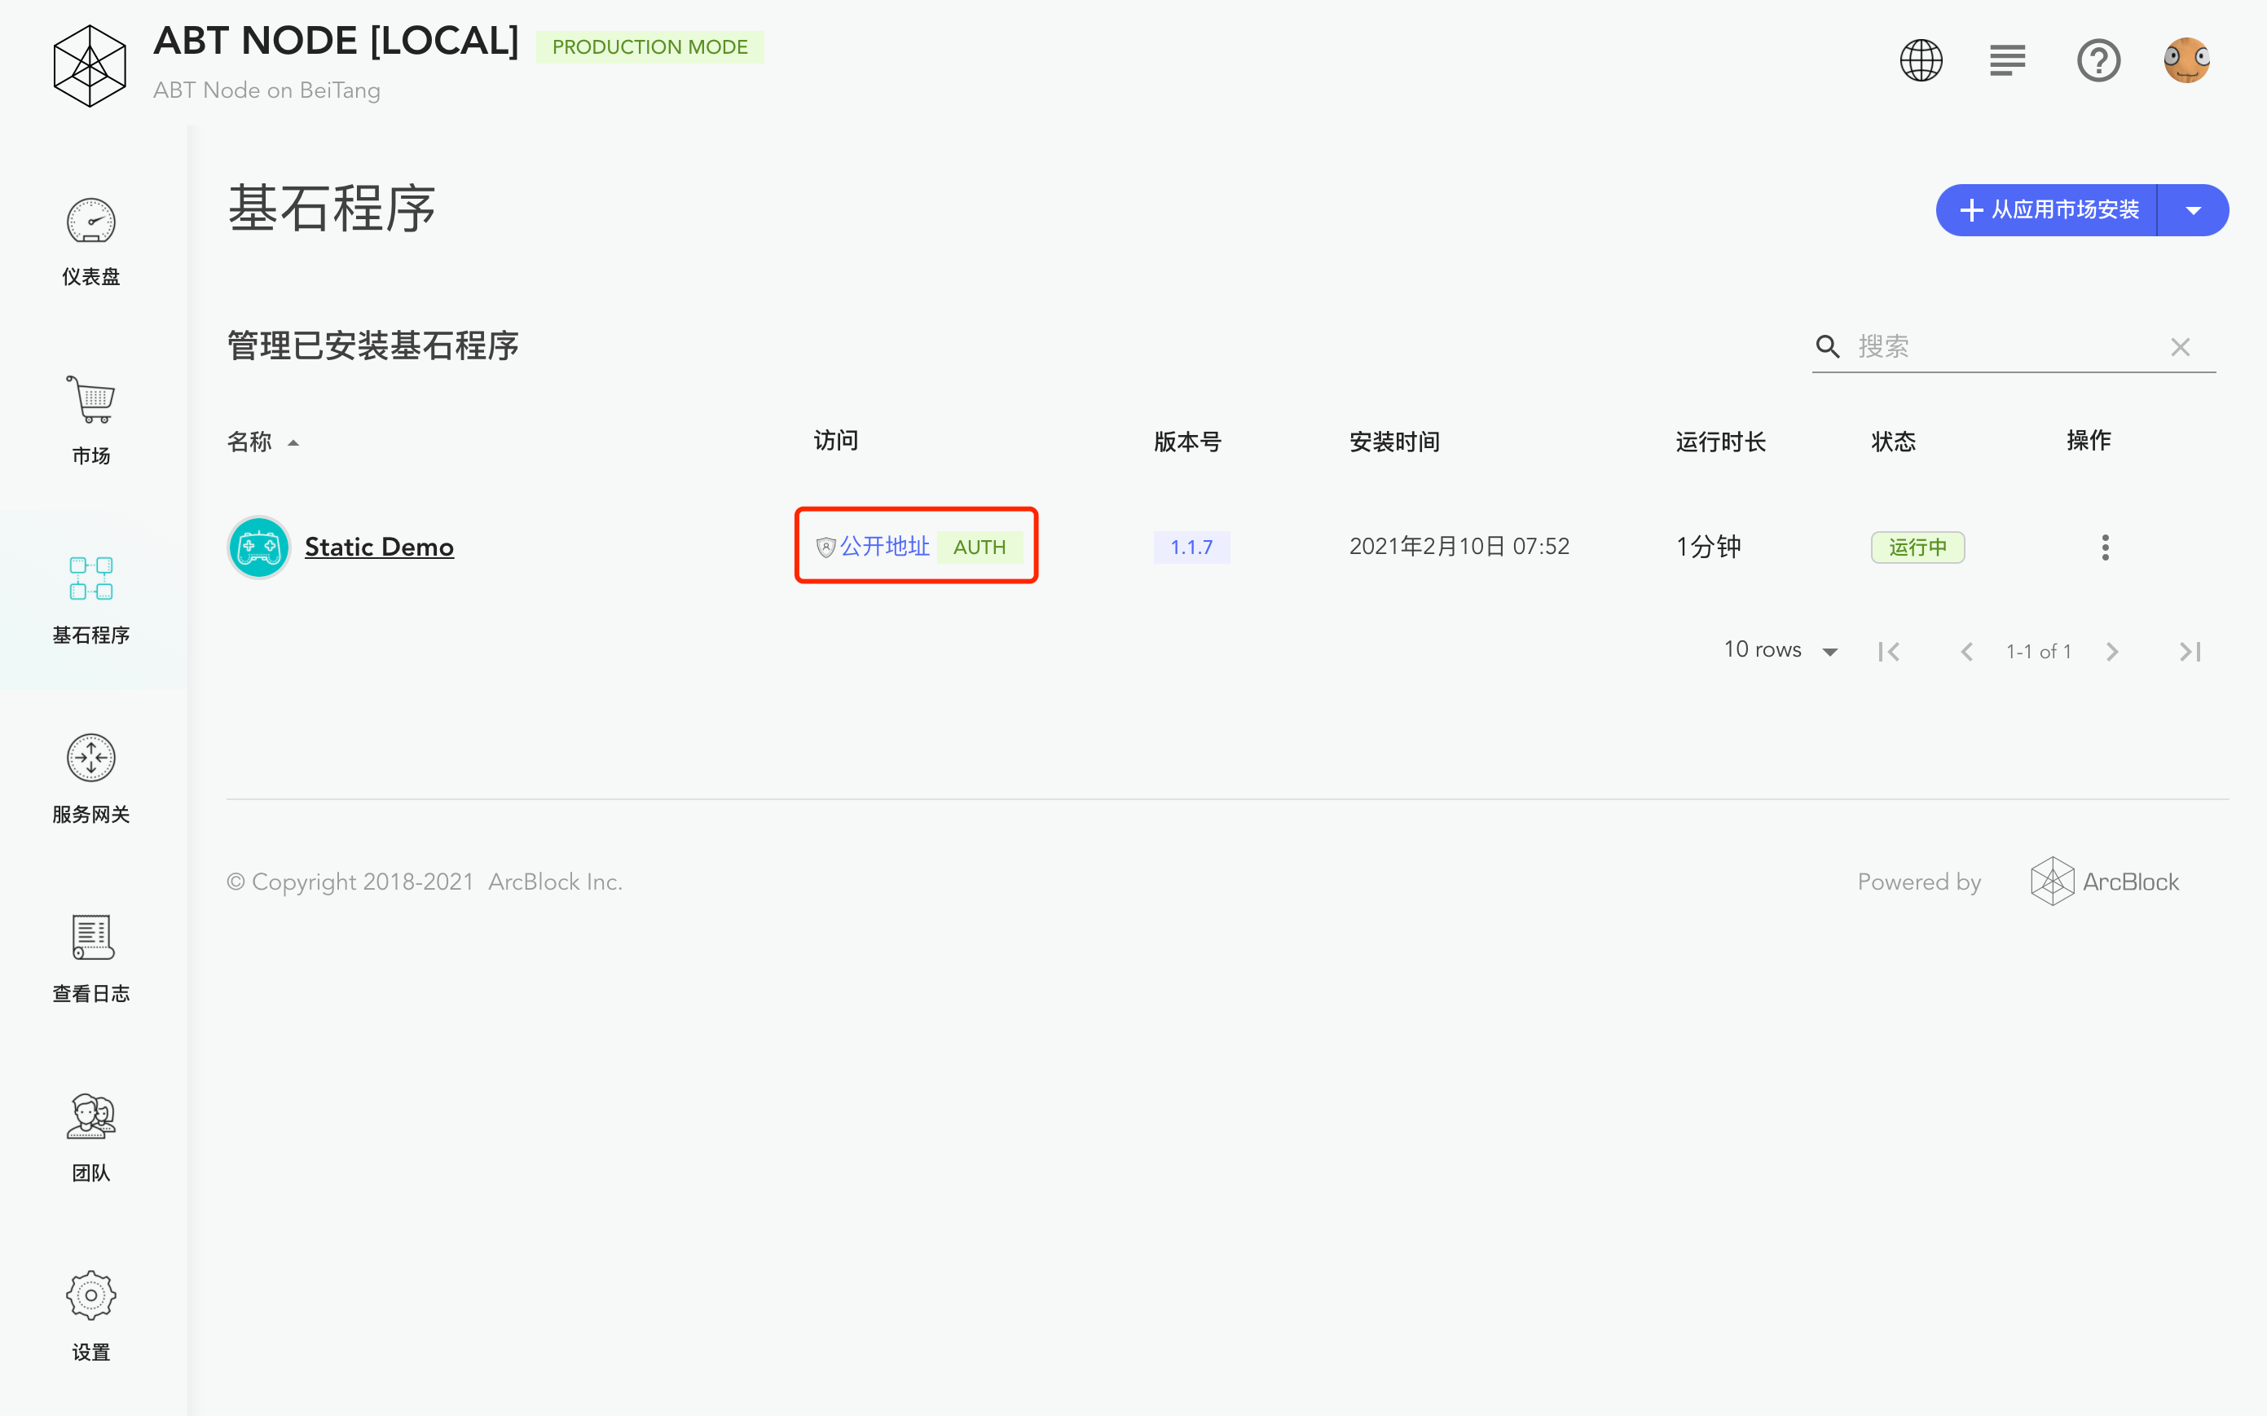This screenshot has height=1416, width=2267.
Task: Open the 公开地址 public address link
Action: pyautogui.click(x=884, y=547)
